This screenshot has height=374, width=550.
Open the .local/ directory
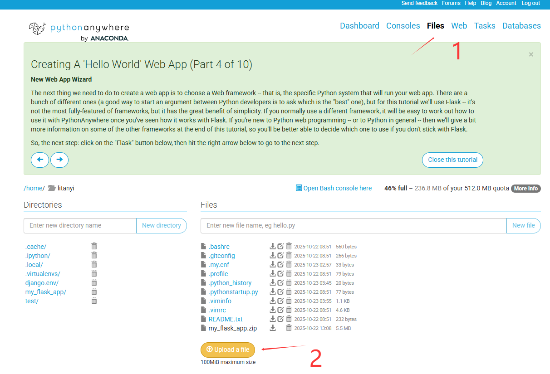[34, 265]
